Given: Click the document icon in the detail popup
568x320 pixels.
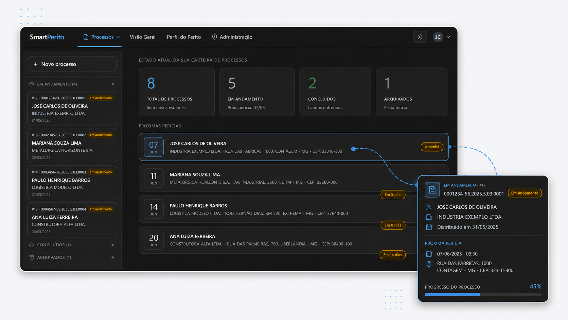Looking at the screenshot, I should click(432, 190).
